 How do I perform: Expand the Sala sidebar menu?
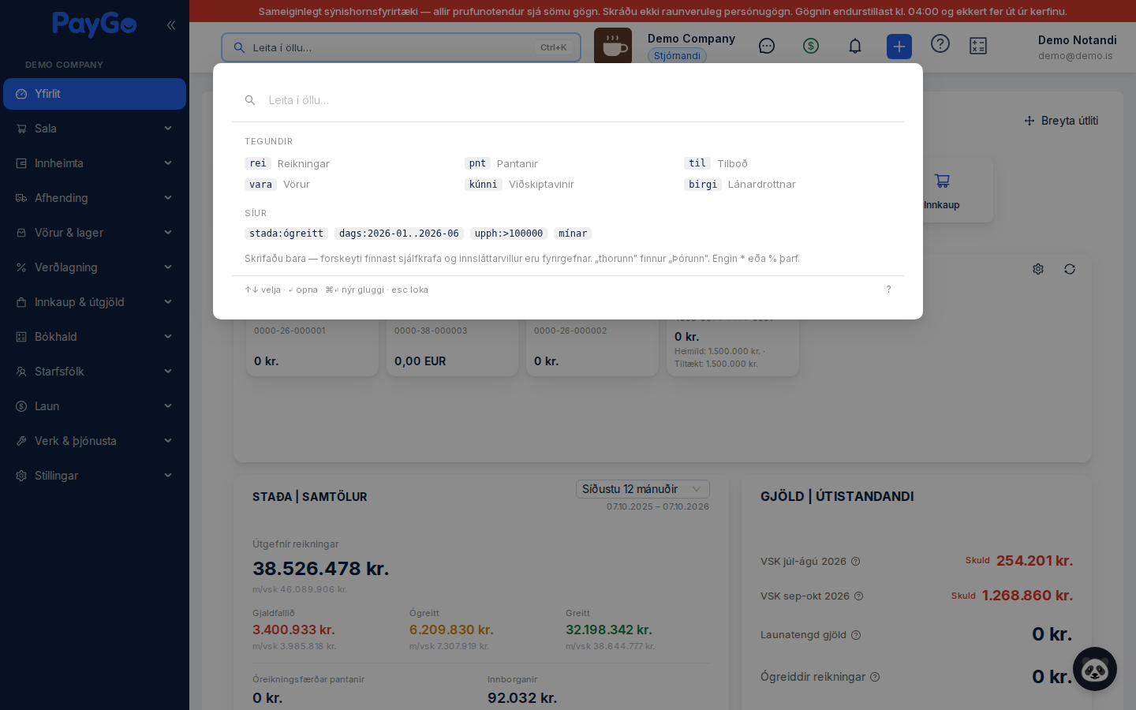tap(95, 129)
